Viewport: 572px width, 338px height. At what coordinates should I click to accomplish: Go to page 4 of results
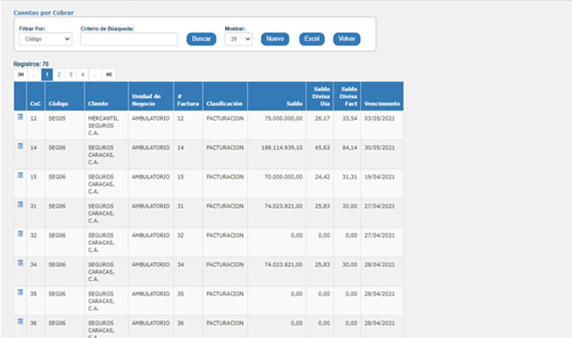82,74
